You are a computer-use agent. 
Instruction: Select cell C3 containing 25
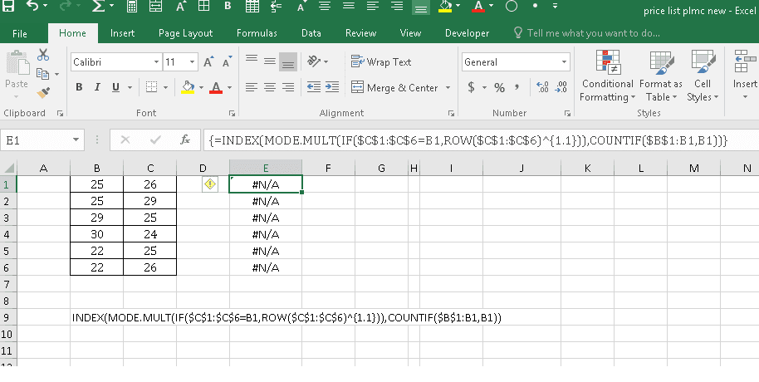(x=149, y=218)
